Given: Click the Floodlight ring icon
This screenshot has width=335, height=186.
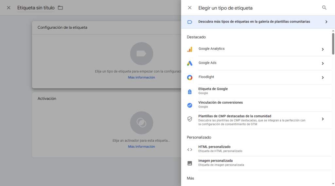Looking at the screenshot, I should [x=190, y=78].
